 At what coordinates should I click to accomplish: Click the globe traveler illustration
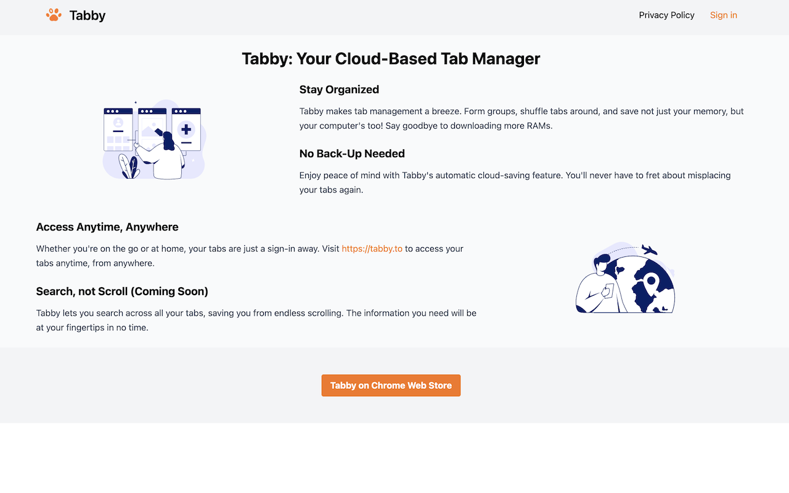(x=624, y=277)
